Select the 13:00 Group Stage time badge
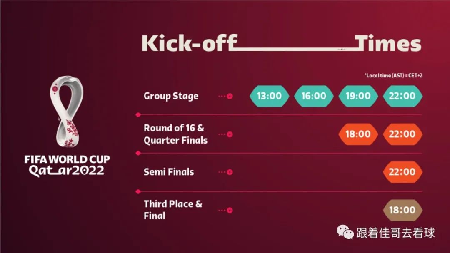Viewport: 450px width, 253px height. click(269, 96)
